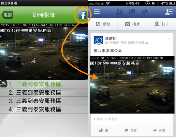176x137 pixels.
Task: Open the contacts sidebar icon
Action: pos(169,12)
